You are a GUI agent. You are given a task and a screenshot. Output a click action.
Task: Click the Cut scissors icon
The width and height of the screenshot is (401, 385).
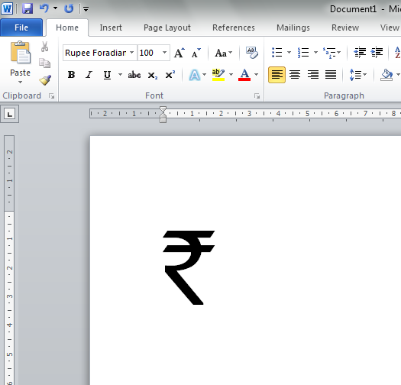tap(45, 47)
